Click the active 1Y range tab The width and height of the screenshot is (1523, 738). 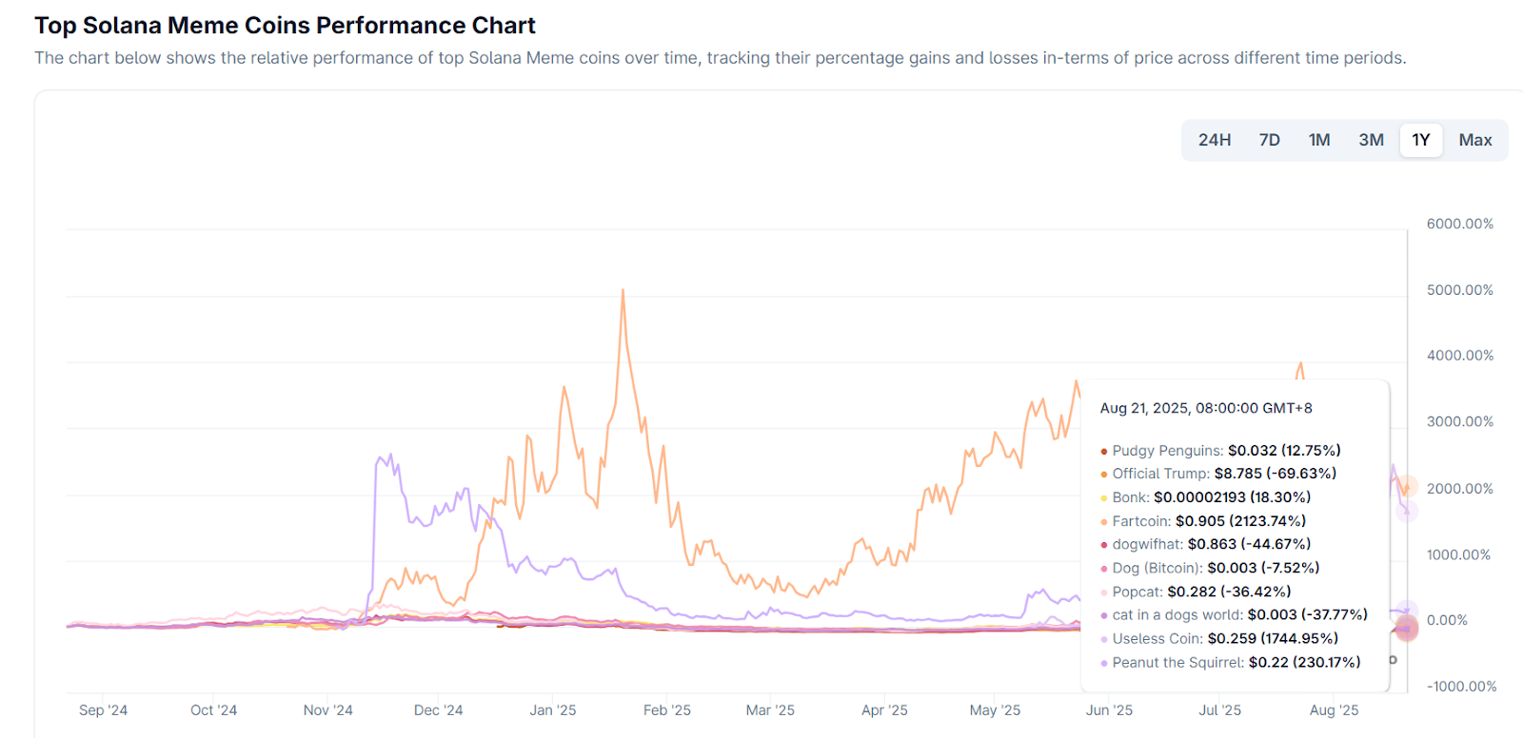1421,140
